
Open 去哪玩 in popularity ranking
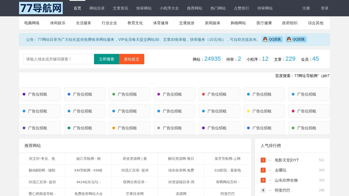coord(281,170)
